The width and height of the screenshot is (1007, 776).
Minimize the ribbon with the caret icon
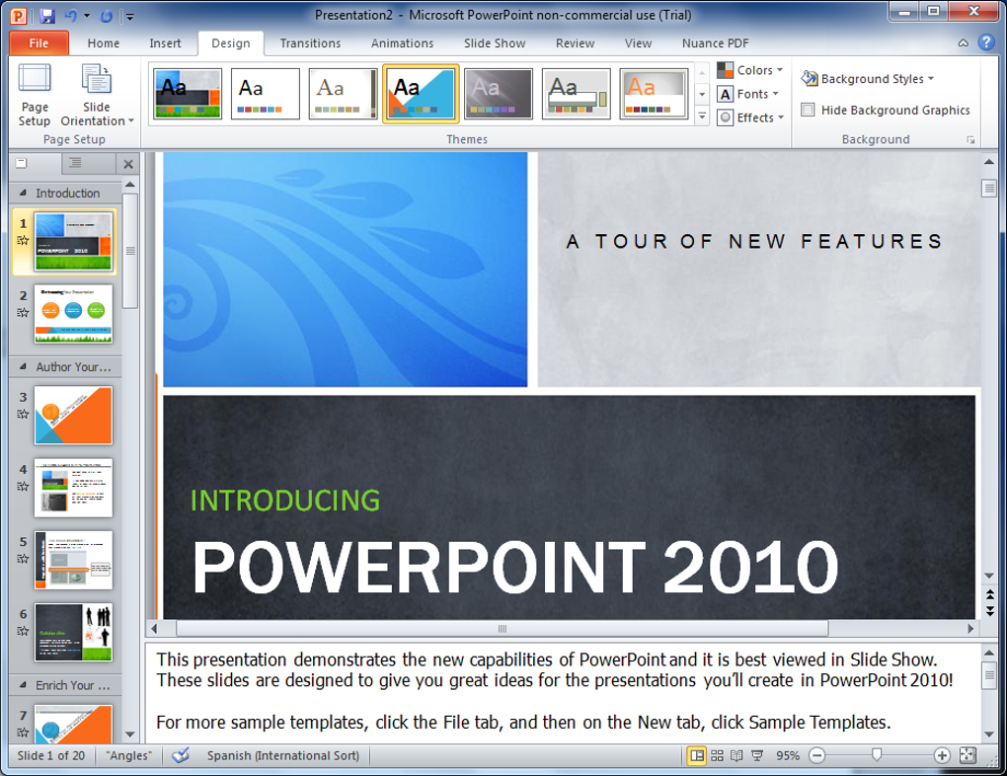coord(963,43)
